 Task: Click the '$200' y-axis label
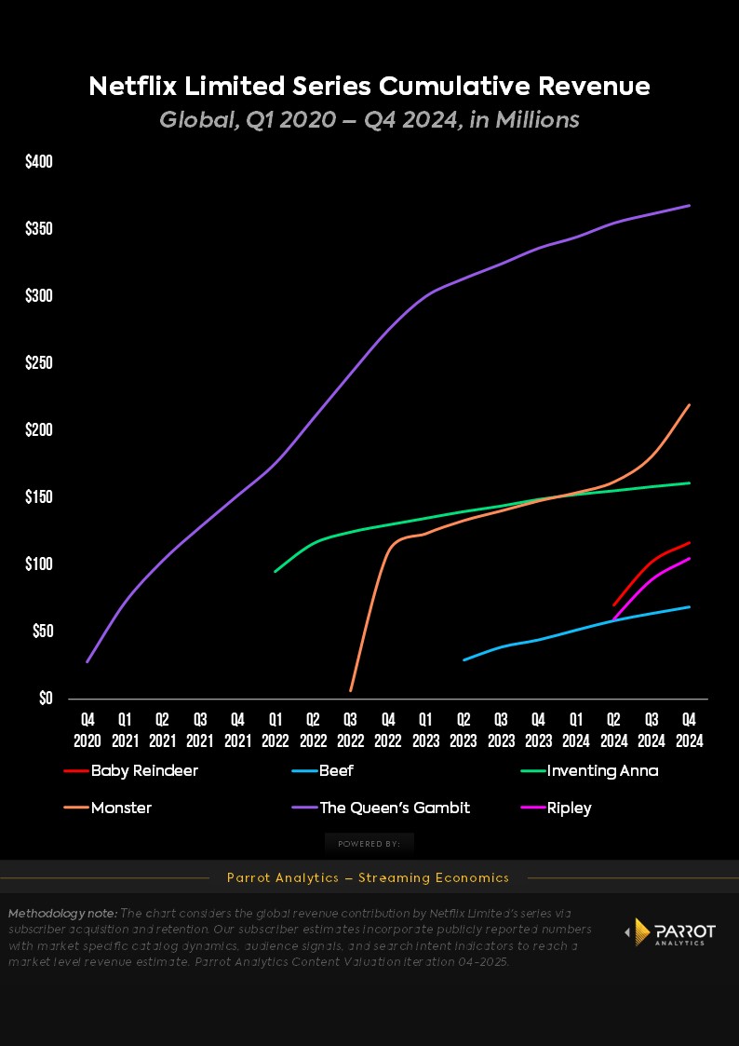point(39,430)
